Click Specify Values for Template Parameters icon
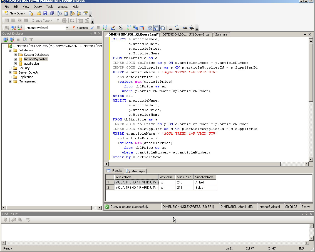The height and width of the screenshot is (252, 315). coord(121,28)
